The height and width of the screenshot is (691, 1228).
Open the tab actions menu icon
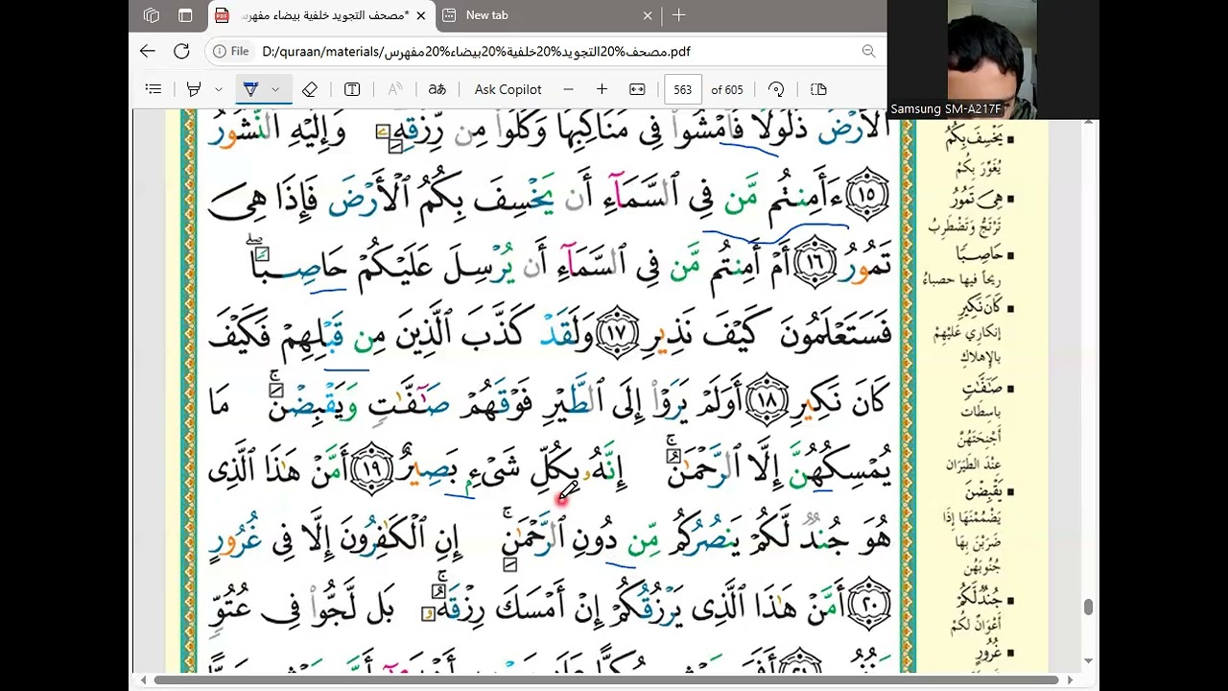click(185, 15)
